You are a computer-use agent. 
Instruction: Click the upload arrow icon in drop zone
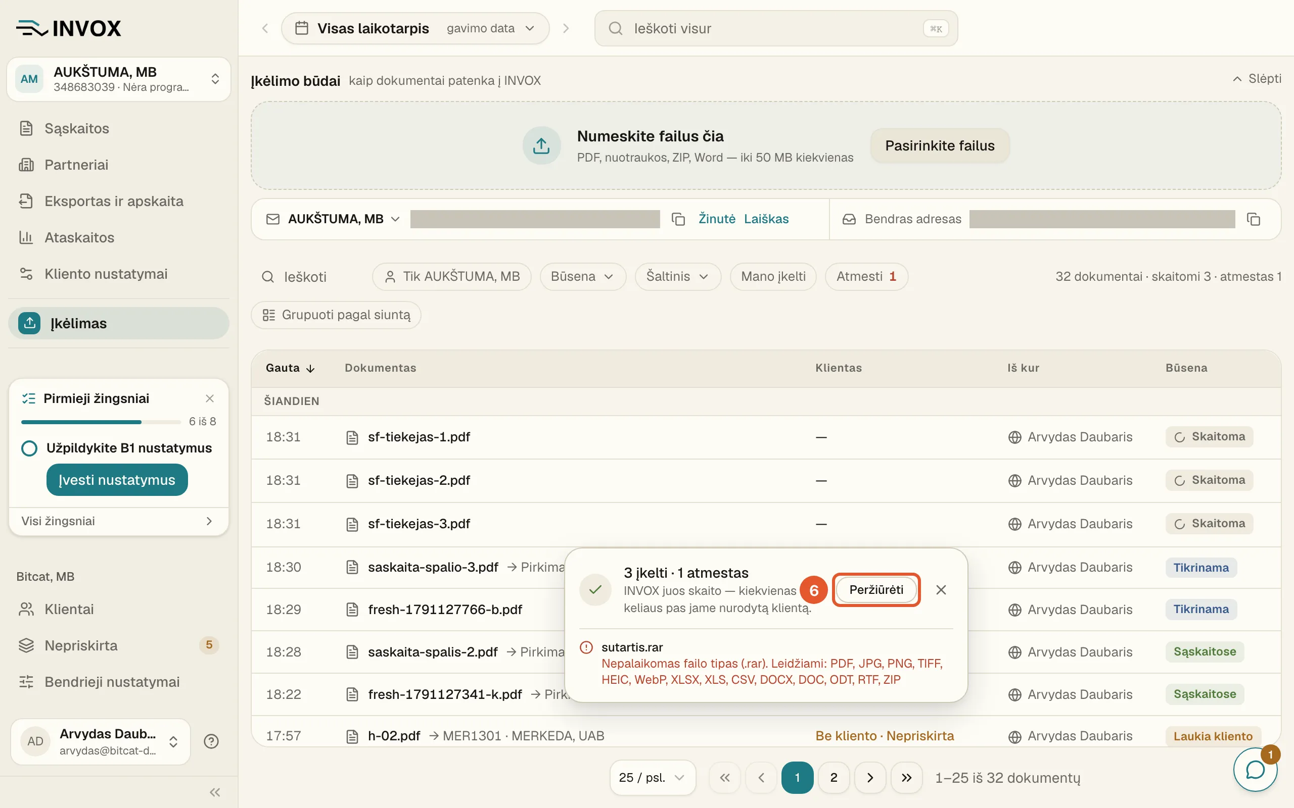[541, 145]
